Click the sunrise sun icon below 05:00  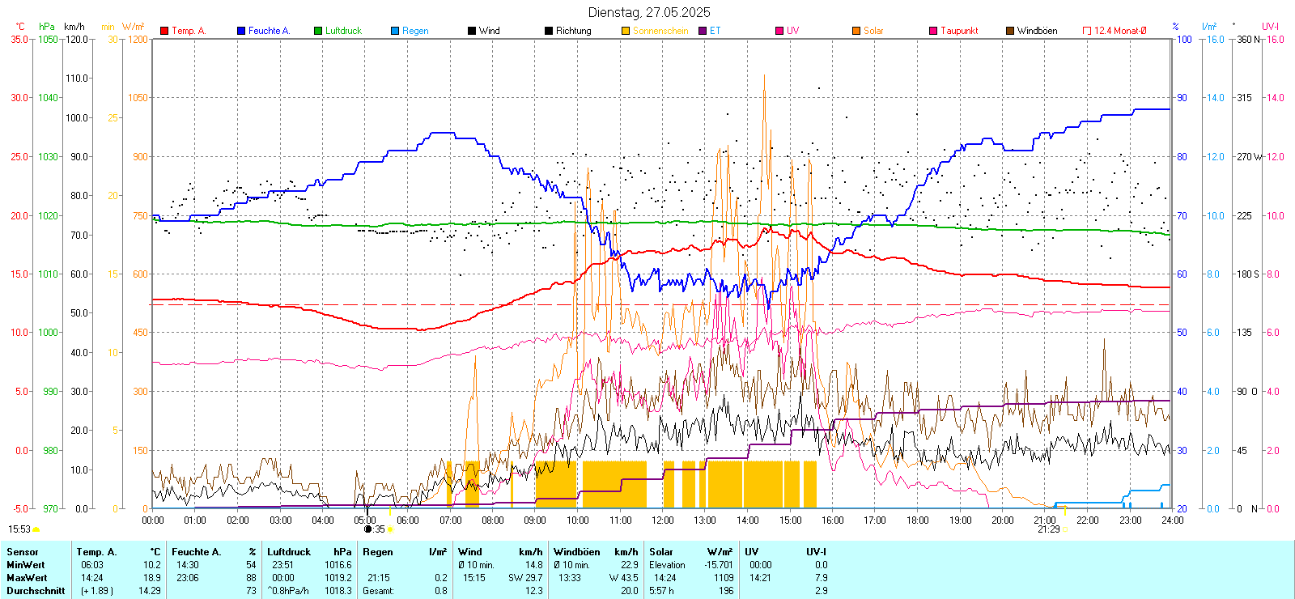click(x=390, y=529)
